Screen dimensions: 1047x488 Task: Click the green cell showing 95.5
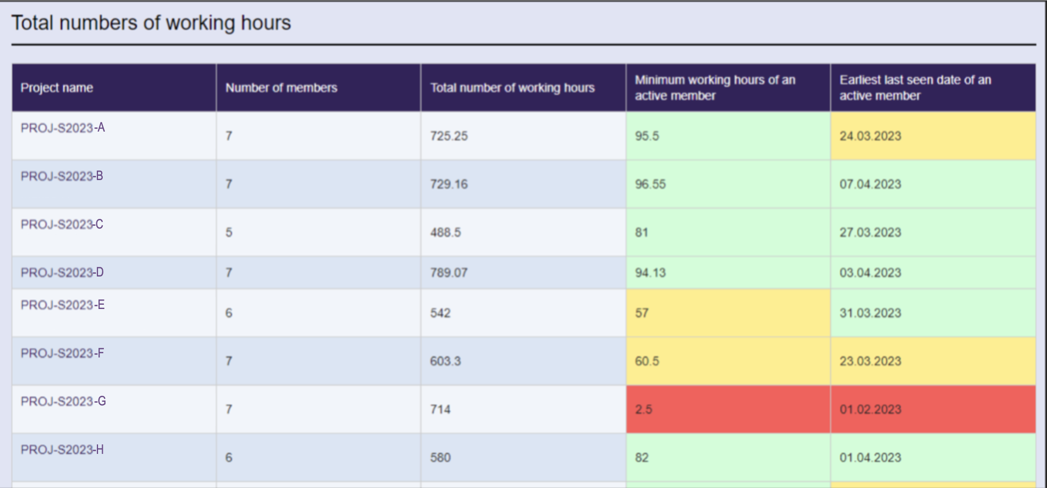click(728, 136)
